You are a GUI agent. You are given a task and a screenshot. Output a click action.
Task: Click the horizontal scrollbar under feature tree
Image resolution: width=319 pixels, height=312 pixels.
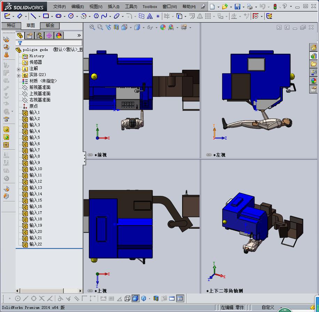pyautogui.click(x=49, y=291)
